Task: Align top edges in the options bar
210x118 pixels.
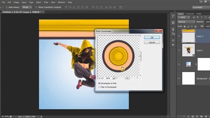Action: pos(66,7)
